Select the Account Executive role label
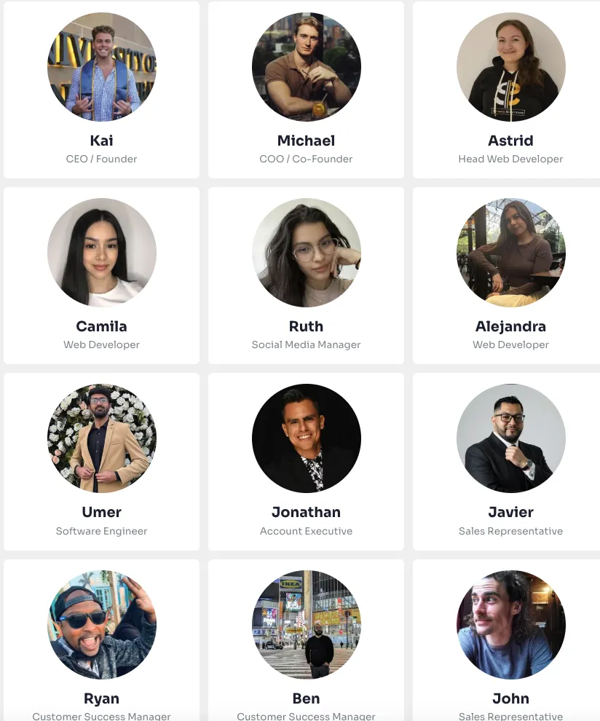This screenshot has width=600, height=721. click(x=307, y=531)
